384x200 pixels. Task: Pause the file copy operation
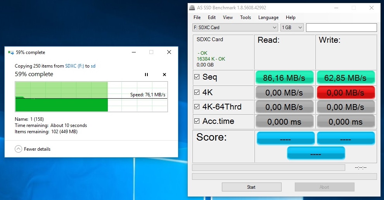(147, 75)
